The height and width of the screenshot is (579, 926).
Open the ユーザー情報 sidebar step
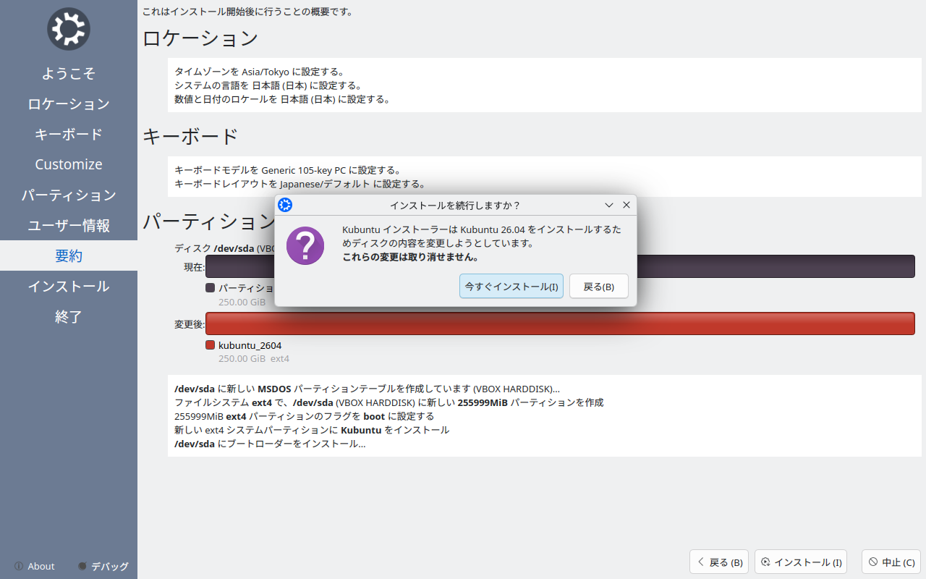tap(69, 225)
